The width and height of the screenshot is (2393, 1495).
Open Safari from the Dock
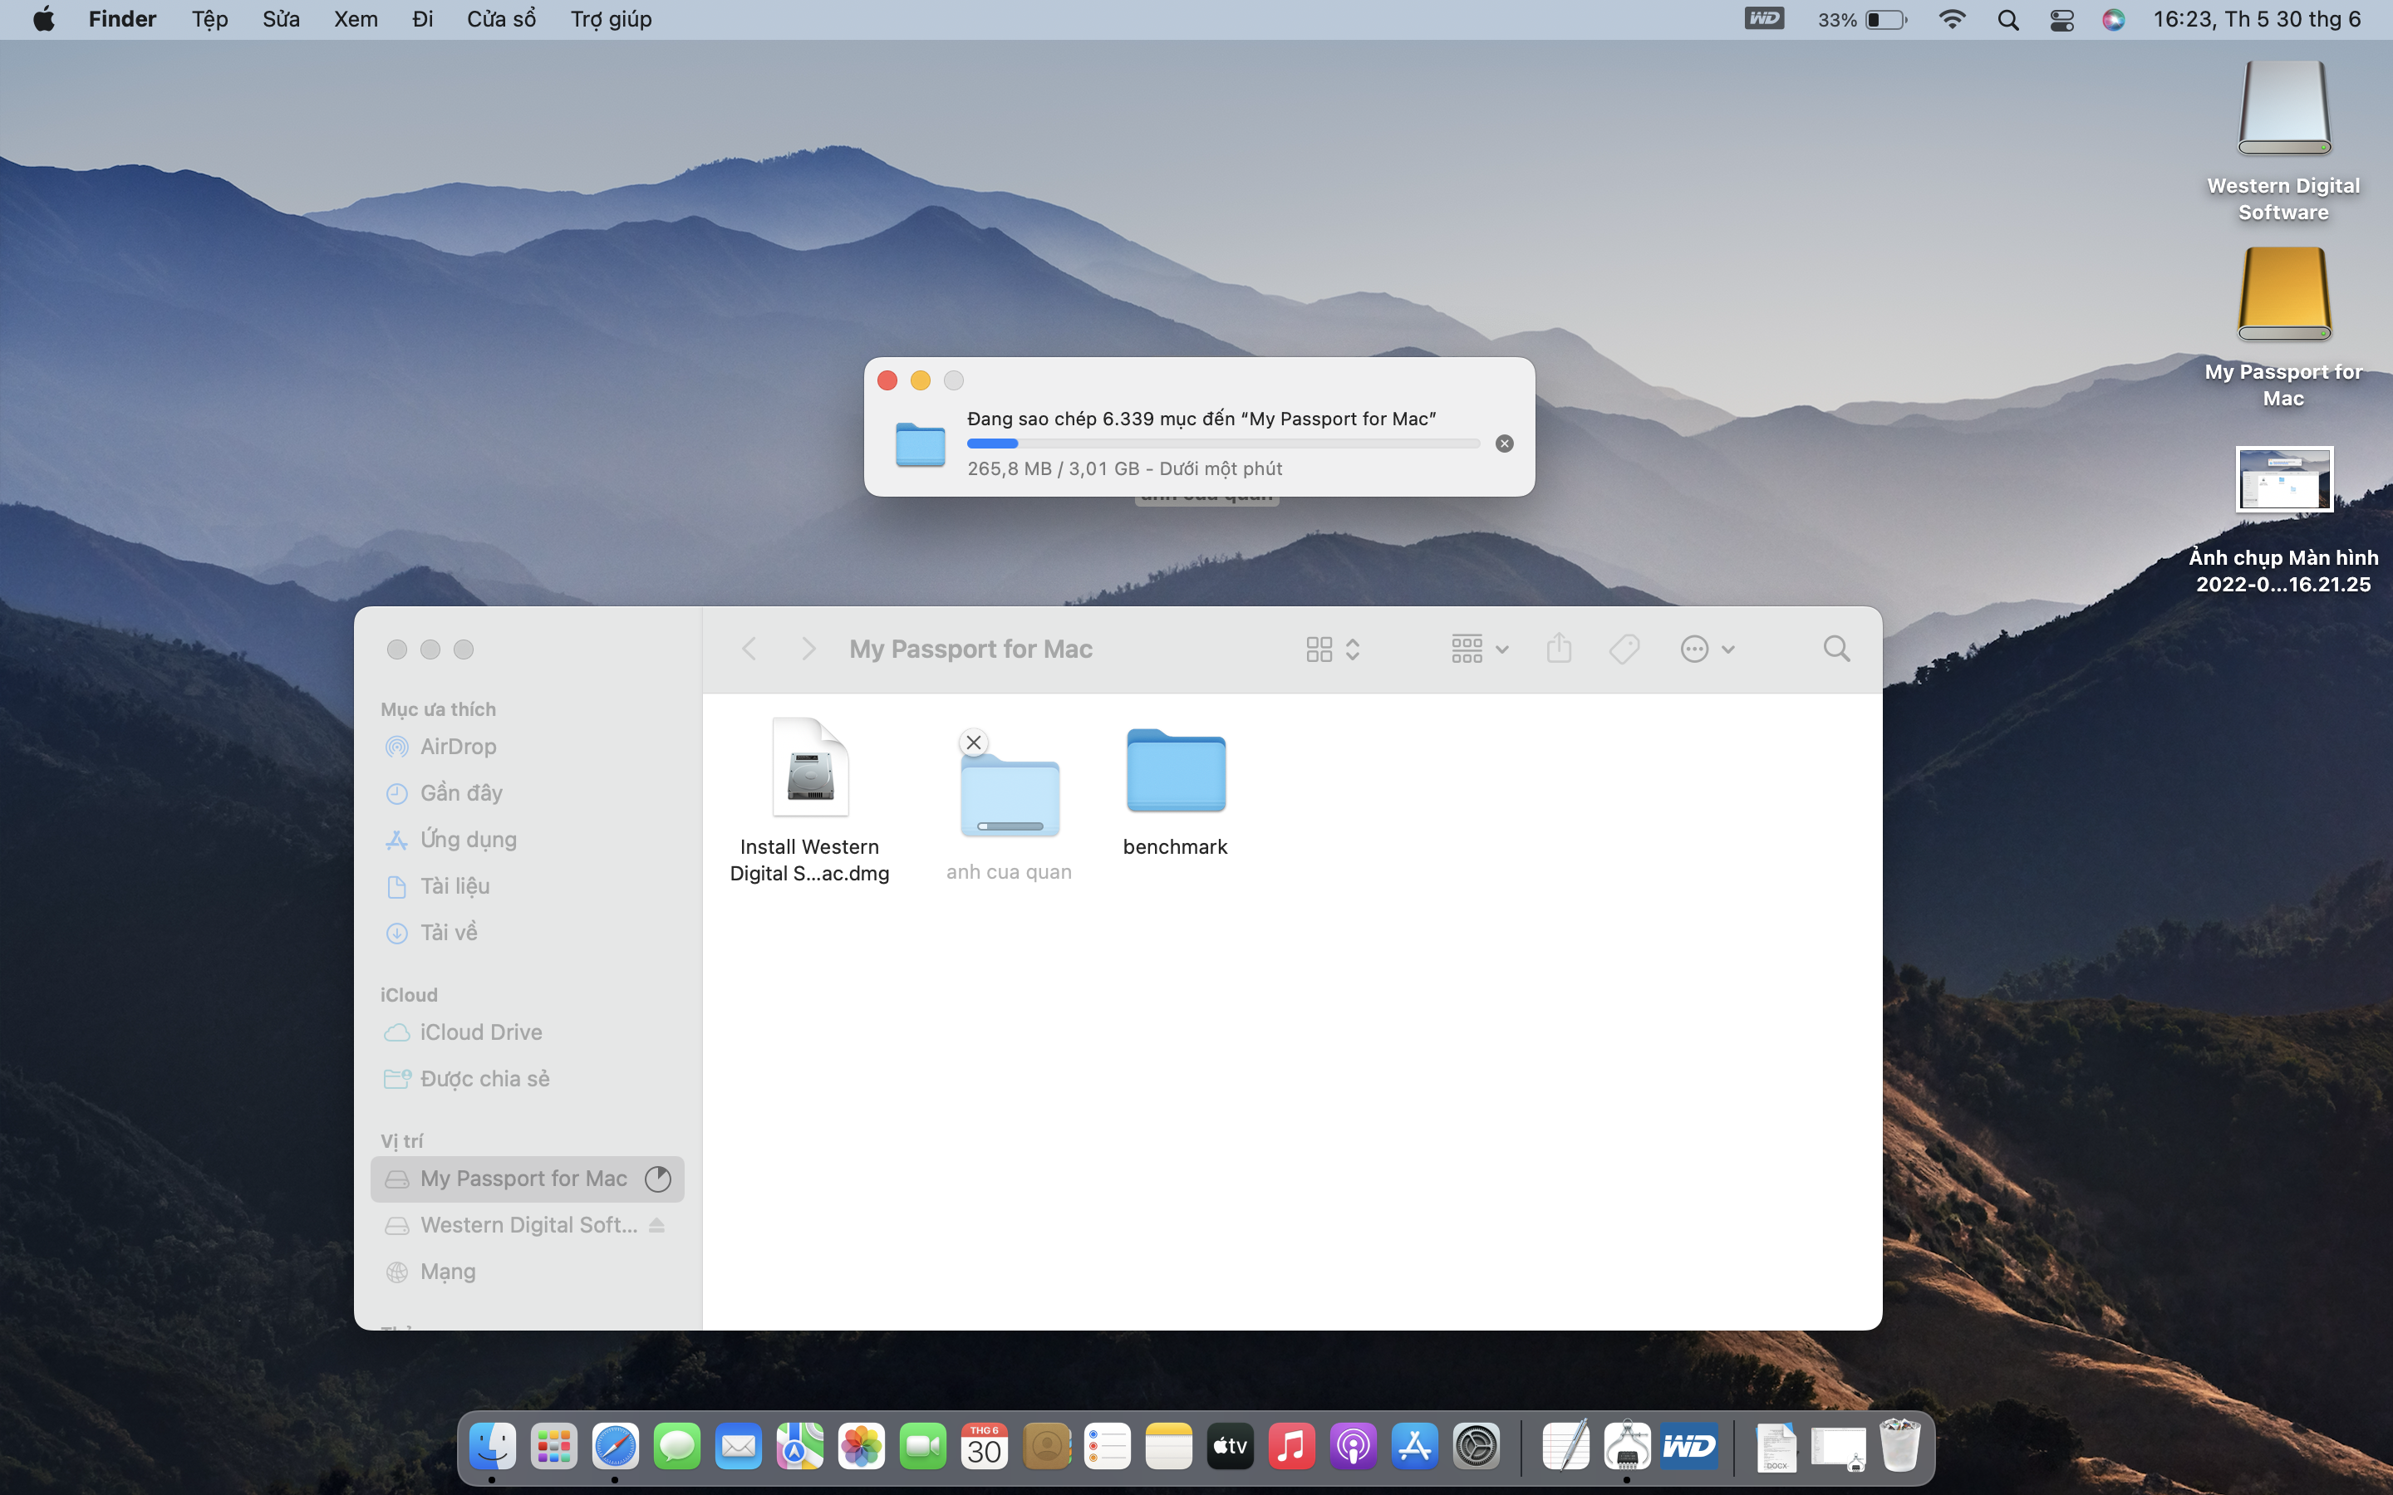pyautogui.click(x=615, y=1448)
